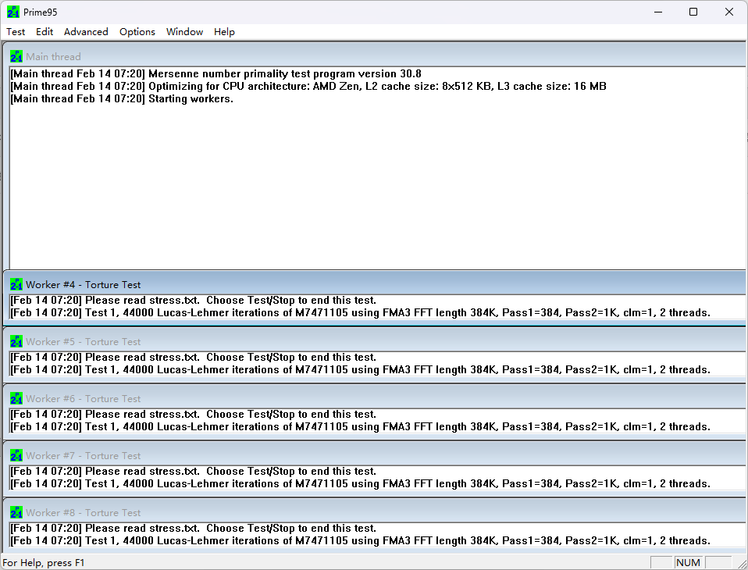Open the Help menu
The height and width of the screenshot is (570, 748).
tap(224, 32)
